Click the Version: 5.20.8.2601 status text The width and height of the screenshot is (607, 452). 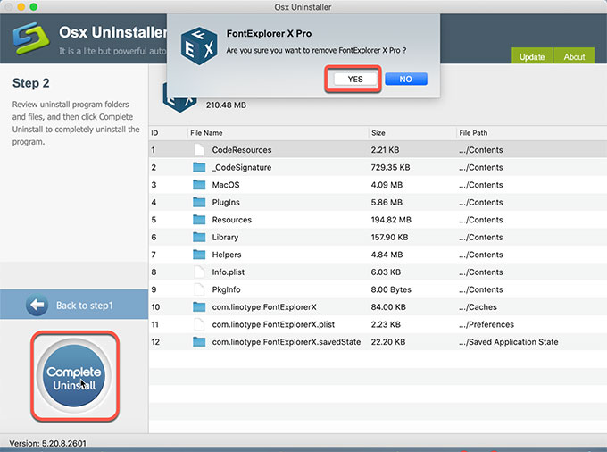point(47,443)
